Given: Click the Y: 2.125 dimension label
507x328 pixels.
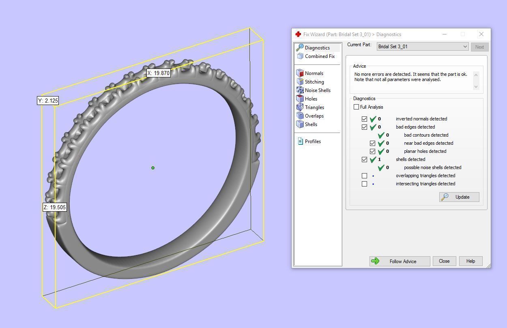Looking at the screenshot, I should [48, 101].
